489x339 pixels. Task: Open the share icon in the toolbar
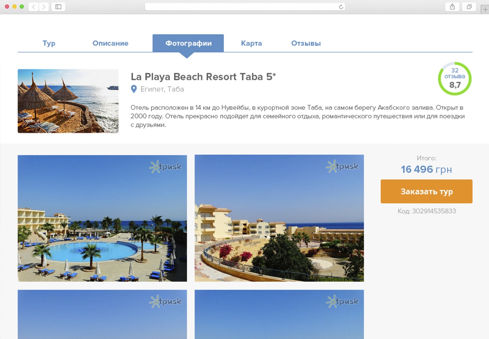[452, 7]
